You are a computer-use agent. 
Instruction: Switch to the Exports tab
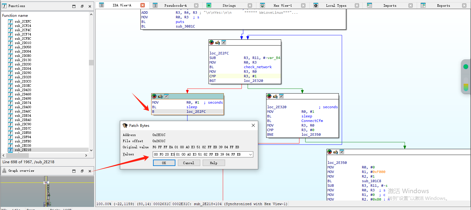coord(443,6)
